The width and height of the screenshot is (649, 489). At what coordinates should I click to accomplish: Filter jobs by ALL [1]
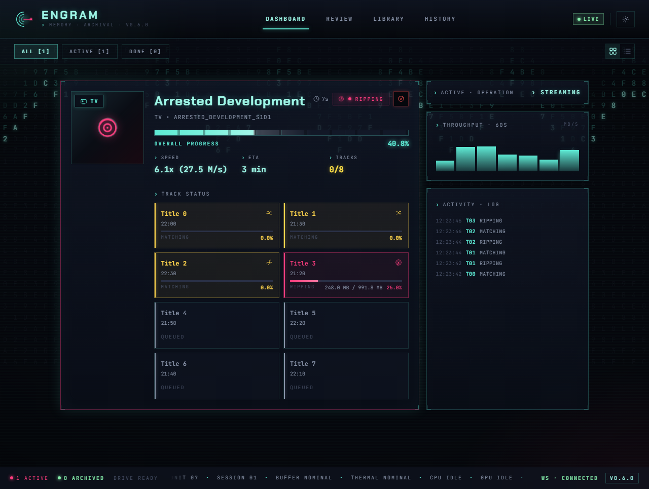[x=36, y=52]
